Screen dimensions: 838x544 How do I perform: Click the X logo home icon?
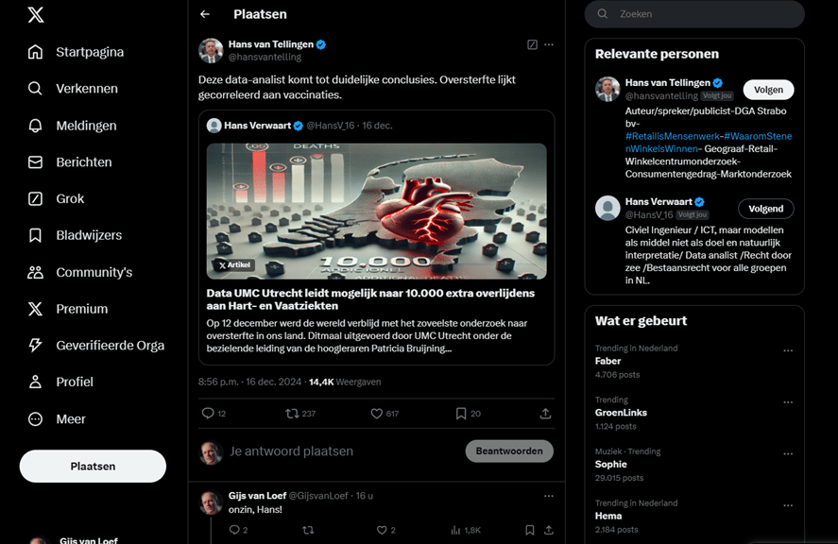35,14
